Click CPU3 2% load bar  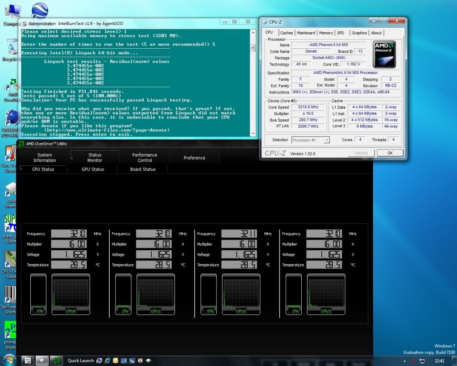pos(294,294)
